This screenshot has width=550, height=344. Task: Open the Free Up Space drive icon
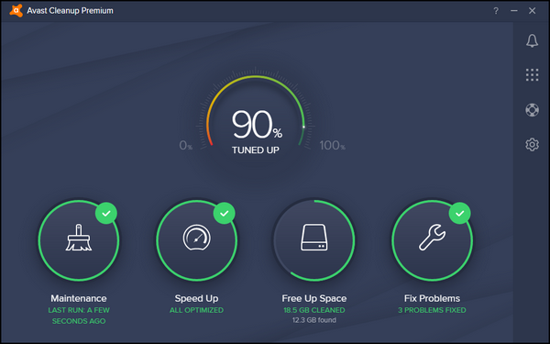[x=313, y=240]
